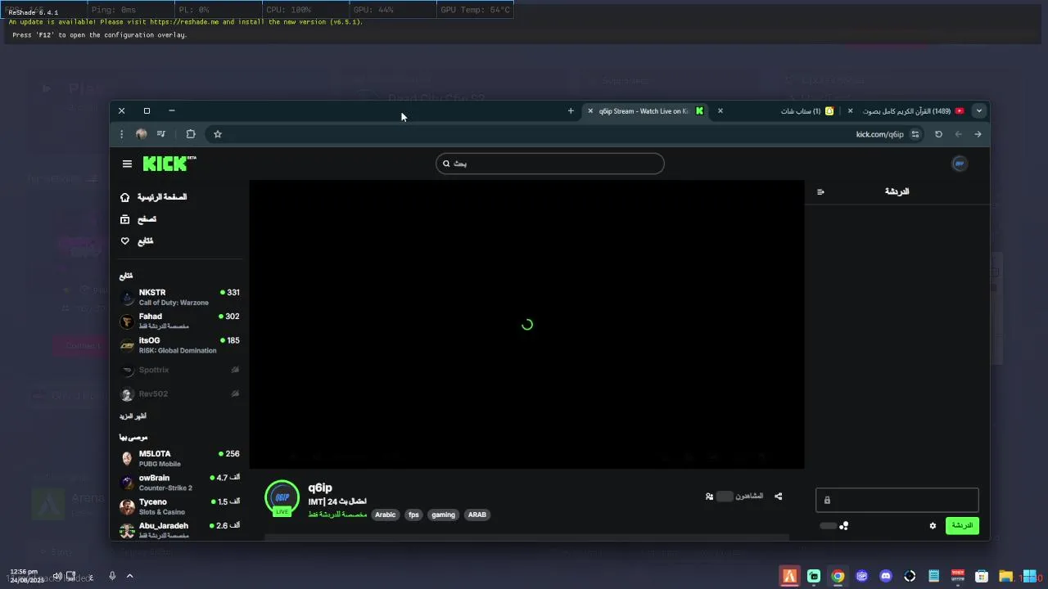Open File Explorer from the taskbar
The width and height of the screenshot is (1048, 589).
[x=1005, y=576]
